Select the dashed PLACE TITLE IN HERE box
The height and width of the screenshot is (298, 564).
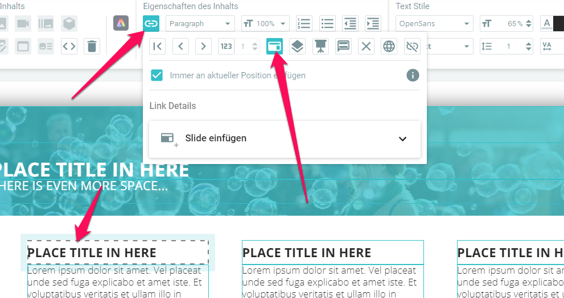coord(118,253)
